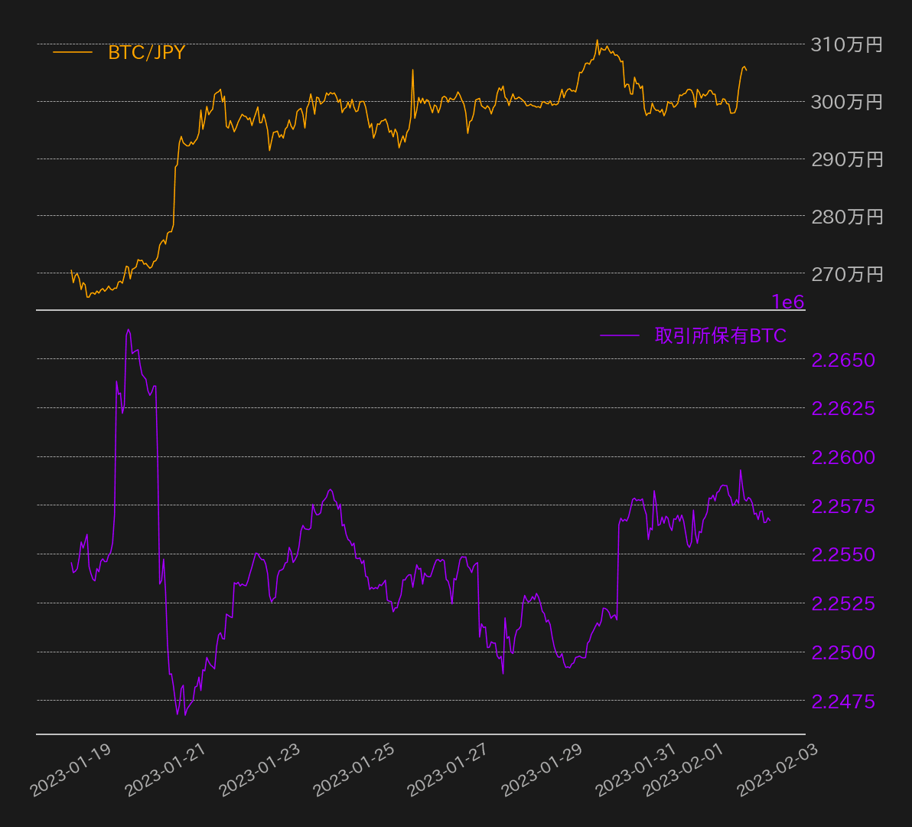Click the BTC/JPY legend label

146,53
